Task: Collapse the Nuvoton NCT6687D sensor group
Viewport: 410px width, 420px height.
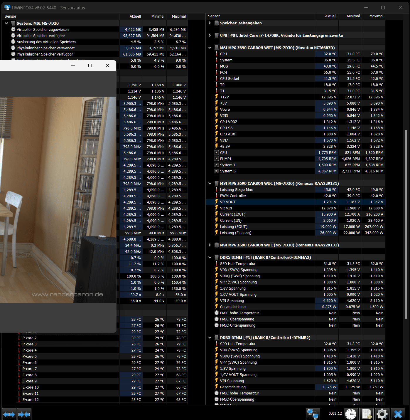Action: point(210,48)
